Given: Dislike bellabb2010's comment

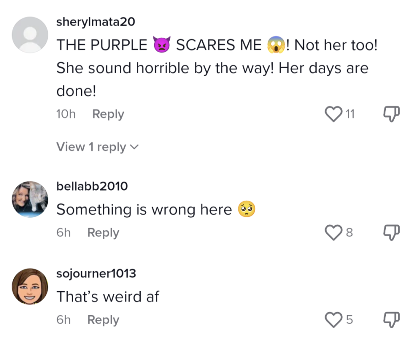Looking at the screenshot, I should (391, 232).
